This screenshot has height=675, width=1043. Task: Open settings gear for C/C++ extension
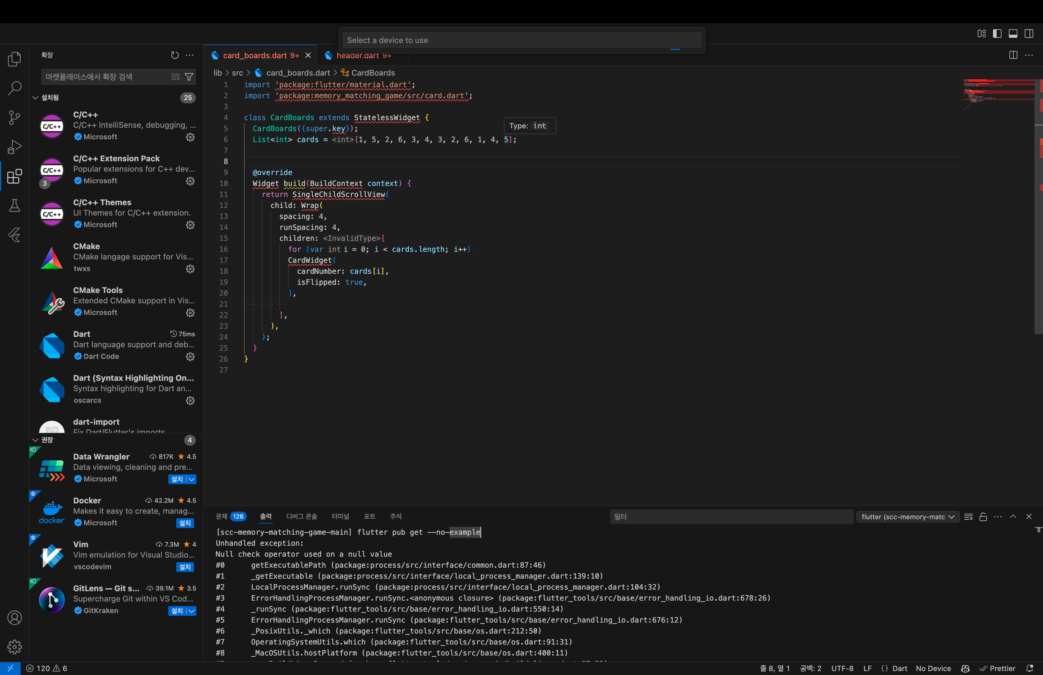[x=190, y=137]
